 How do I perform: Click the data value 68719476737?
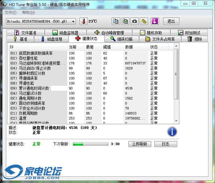click(135, 63)
